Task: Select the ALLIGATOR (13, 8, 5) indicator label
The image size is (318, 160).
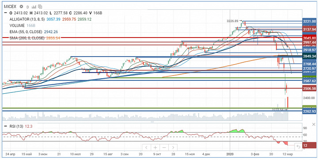Action: point(27,19)
